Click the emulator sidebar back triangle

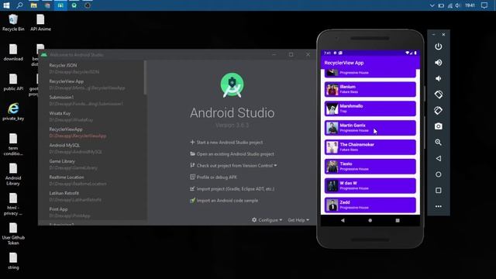point(438,158)
